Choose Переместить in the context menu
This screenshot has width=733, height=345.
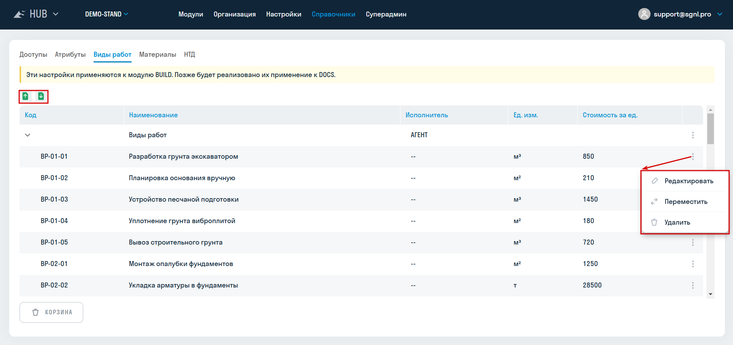pyautogui.click(x=685, y=202)
